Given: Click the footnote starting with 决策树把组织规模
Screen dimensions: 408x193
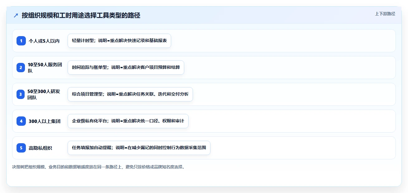Looking at the screenshot, I should 98,167.
